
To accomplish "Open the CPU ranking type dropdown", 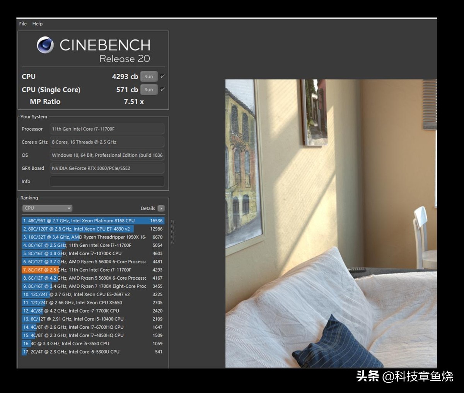I will point(47,208).
